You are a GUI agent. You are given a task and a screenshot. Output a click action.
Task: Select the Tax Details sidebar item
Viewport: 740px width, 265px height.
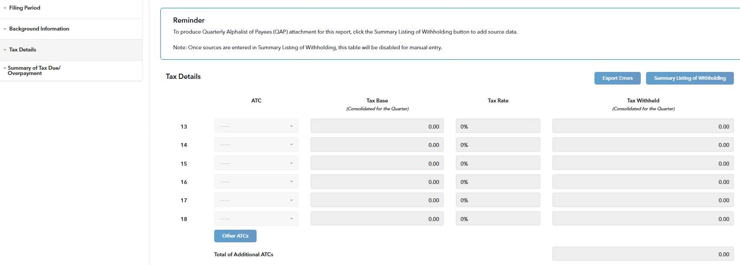coord(23,50)
